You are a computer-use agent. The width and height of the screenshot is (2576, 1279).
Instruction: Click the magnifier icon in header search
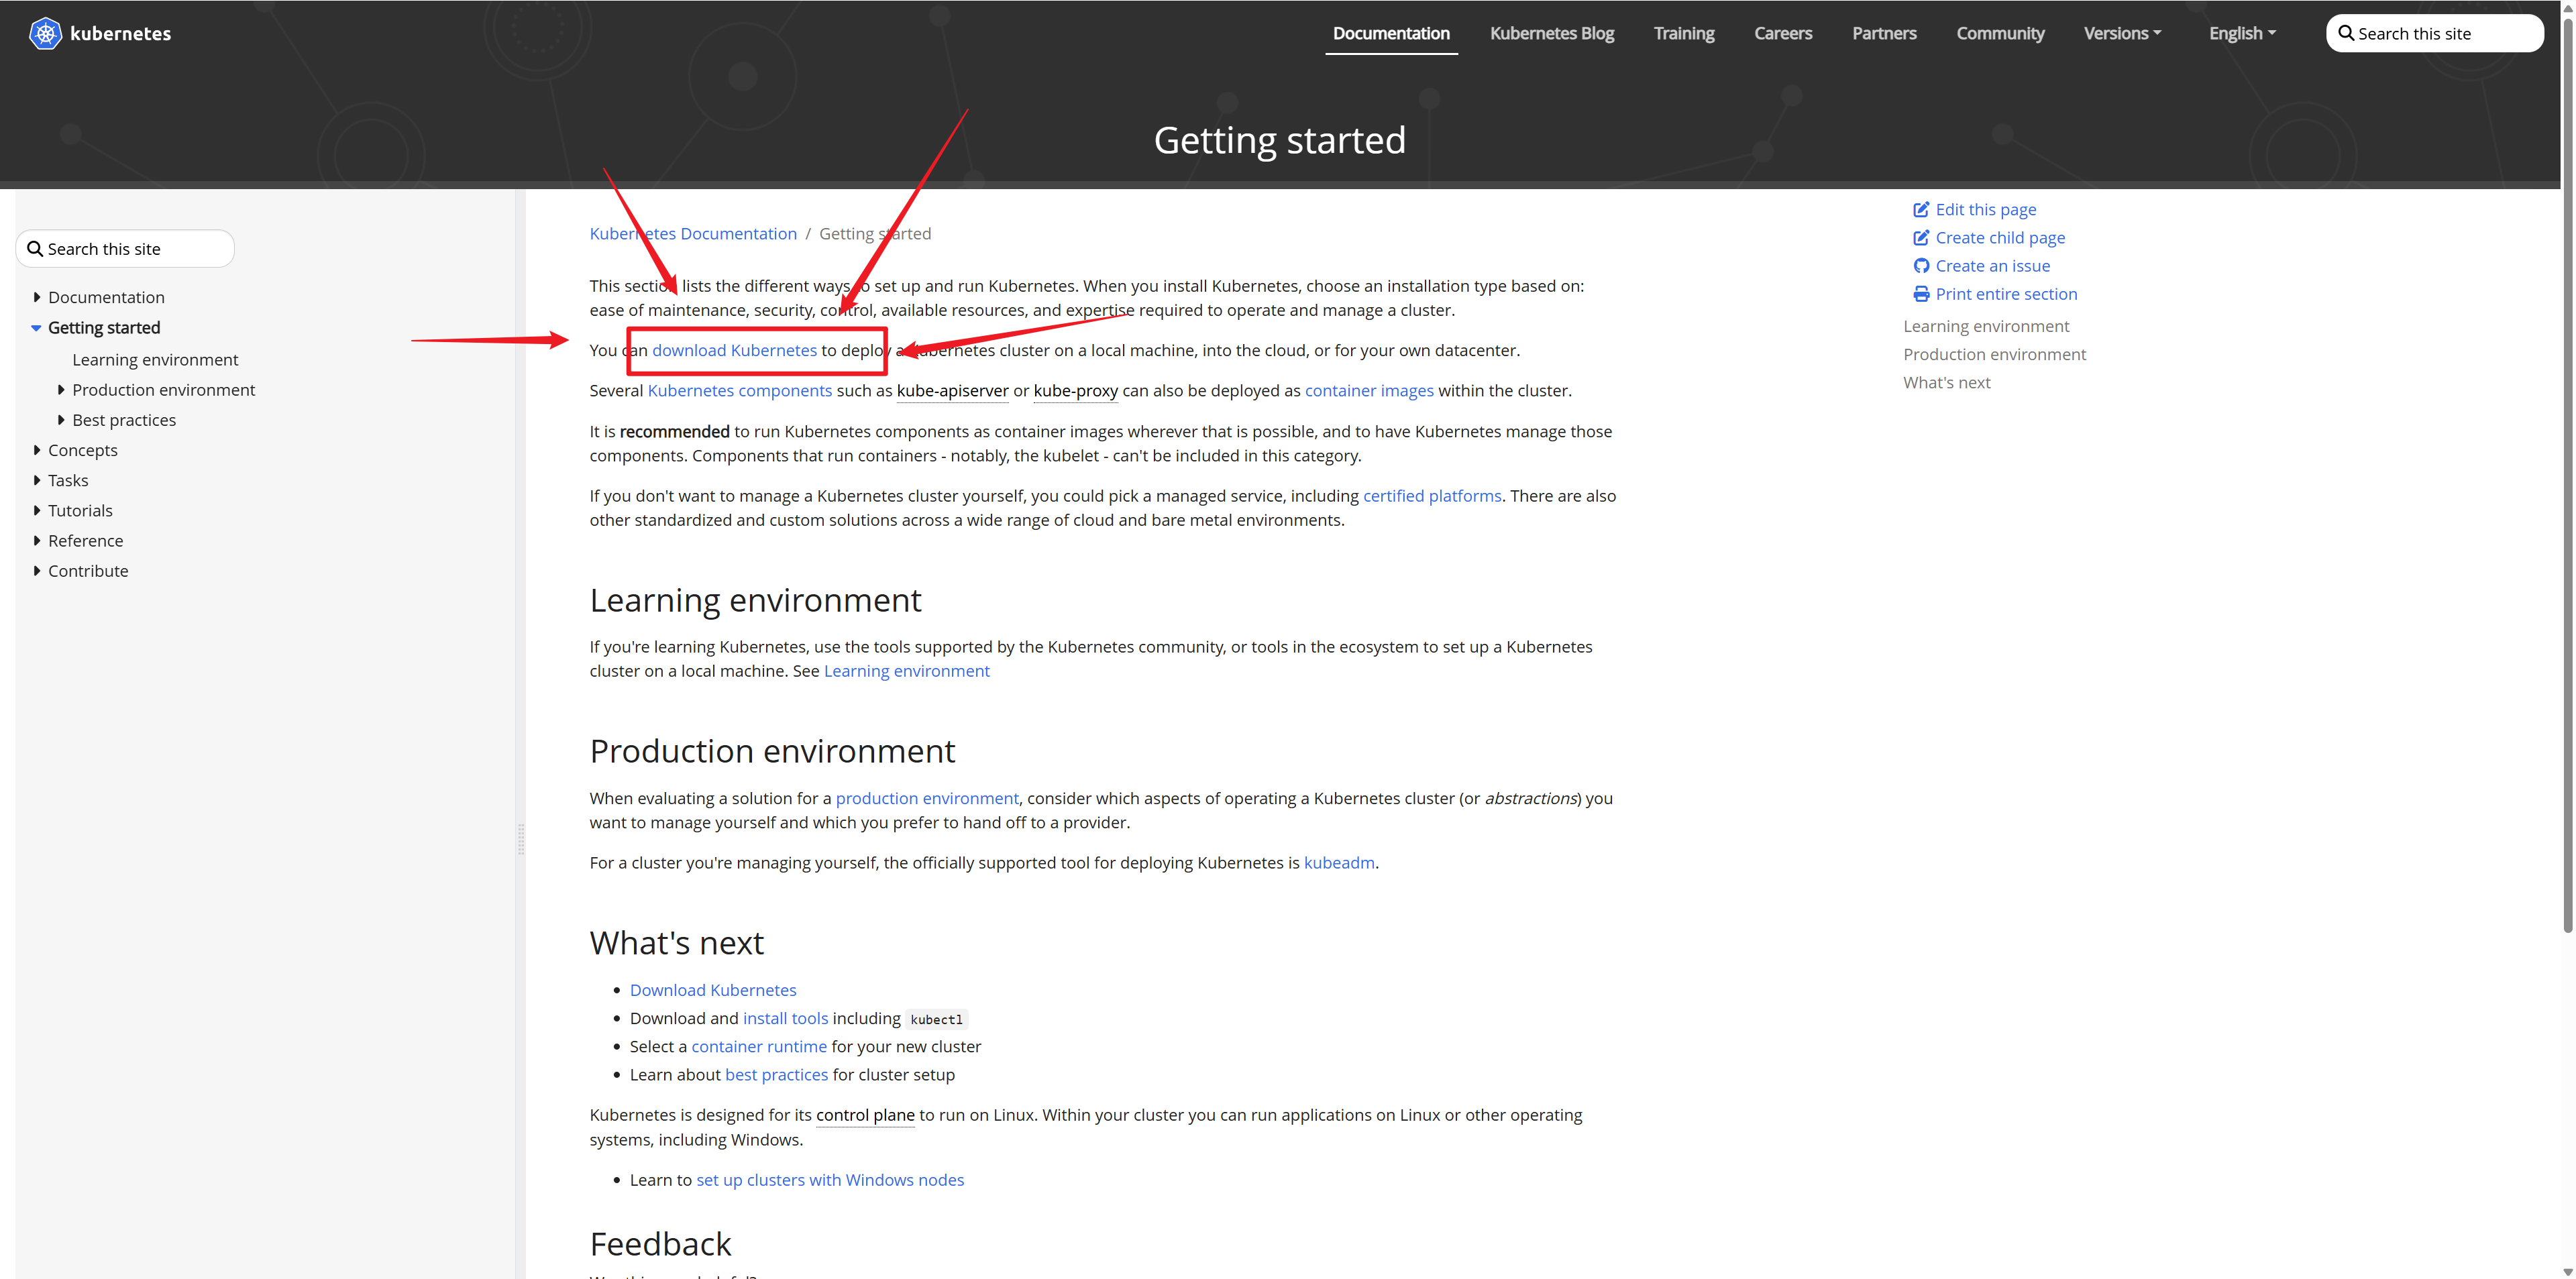click(2345, 33)
